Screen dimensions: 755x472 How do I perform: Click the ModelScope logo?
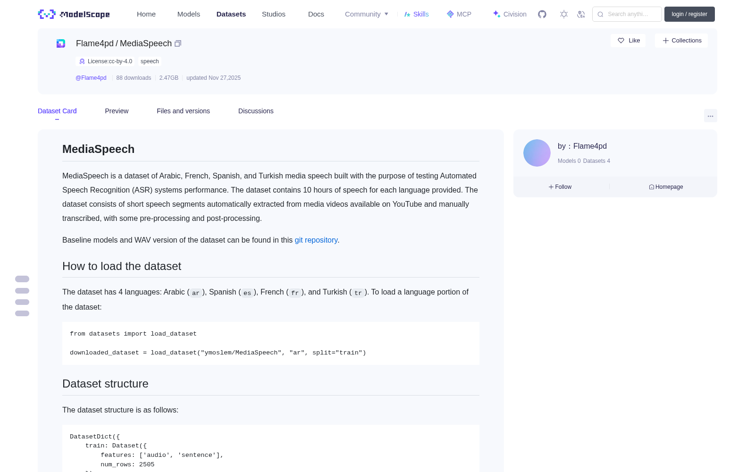coord(74,14)
